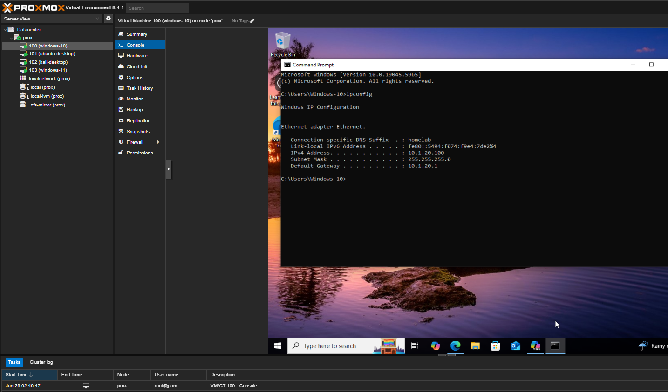This screenshot has width=668, height=392.
Task: Edit VM tags with the pencil next to No Tags
Action: coord(252,20)
